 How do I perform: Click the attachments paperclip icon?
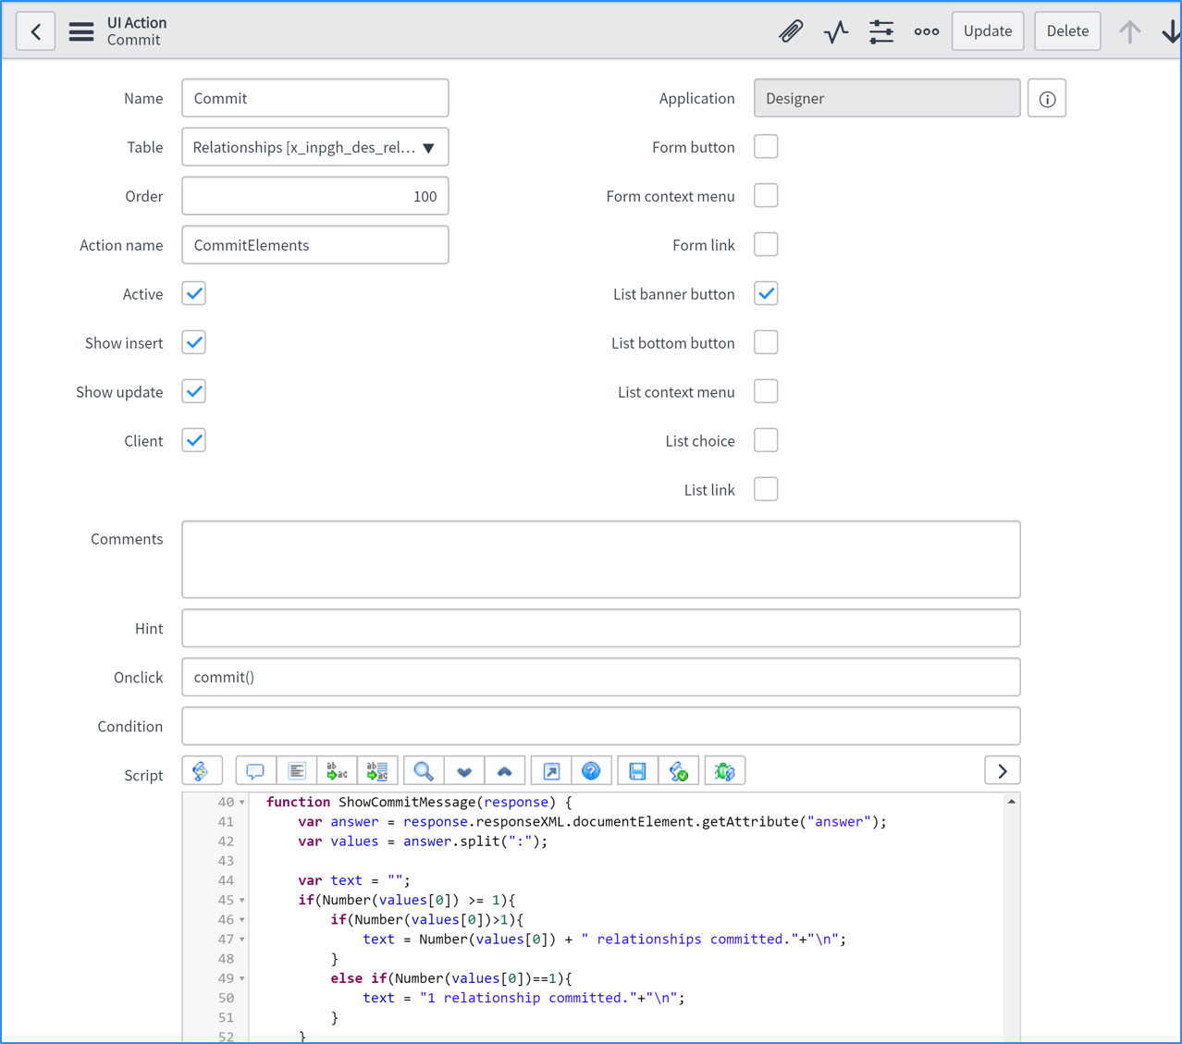[790, 31]
